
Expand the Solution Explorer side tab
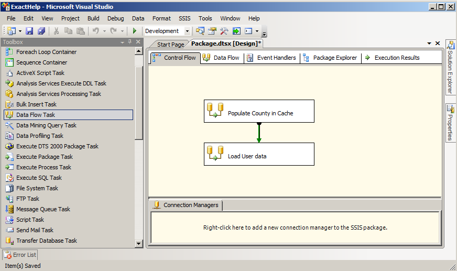(451, 67)
